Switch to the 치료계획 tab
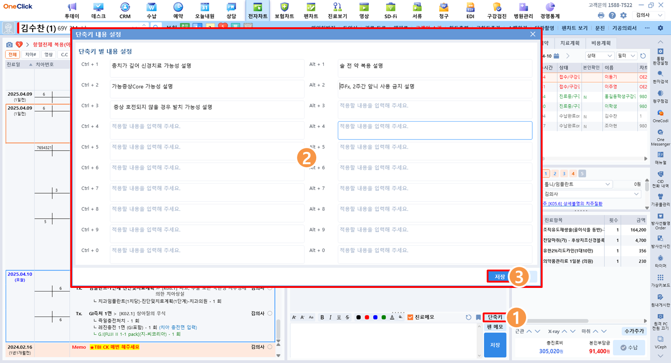Screen dimensions: 671x363 point(569,43)
